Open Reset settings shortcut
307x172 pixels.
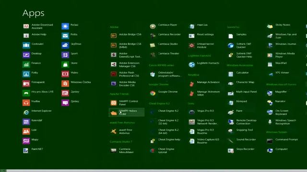point(201,36)
